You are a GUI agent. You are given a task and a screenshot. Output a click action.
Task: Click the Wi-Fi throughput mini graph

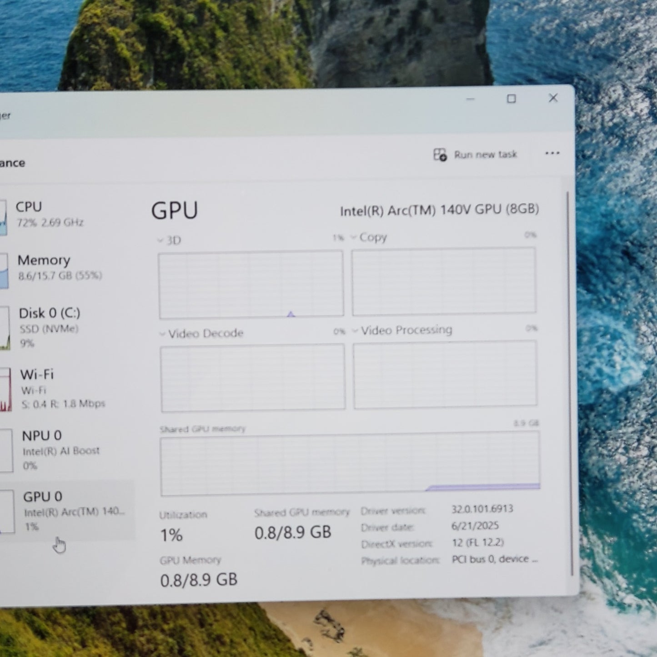click(5, 390)
